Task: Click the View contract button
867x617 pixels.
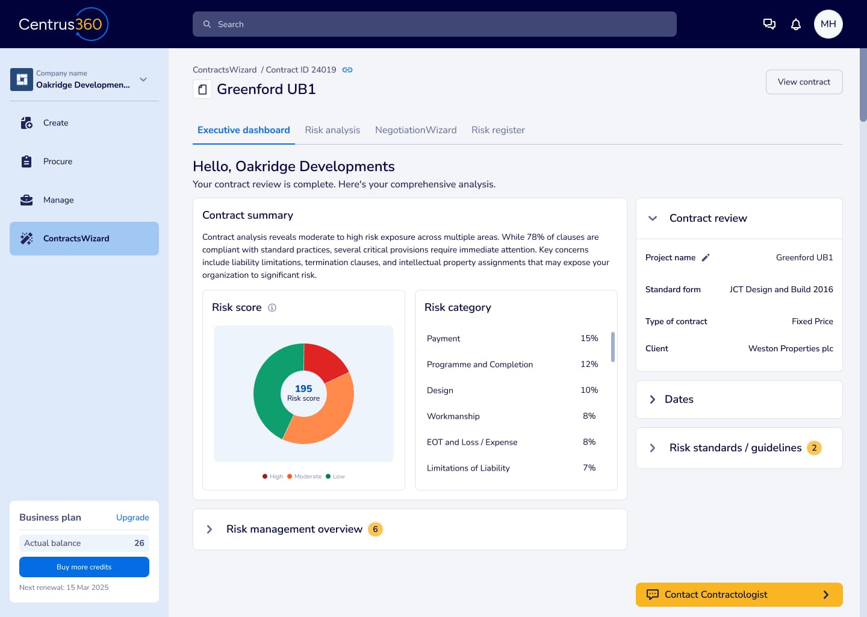Action: point(804,82)
